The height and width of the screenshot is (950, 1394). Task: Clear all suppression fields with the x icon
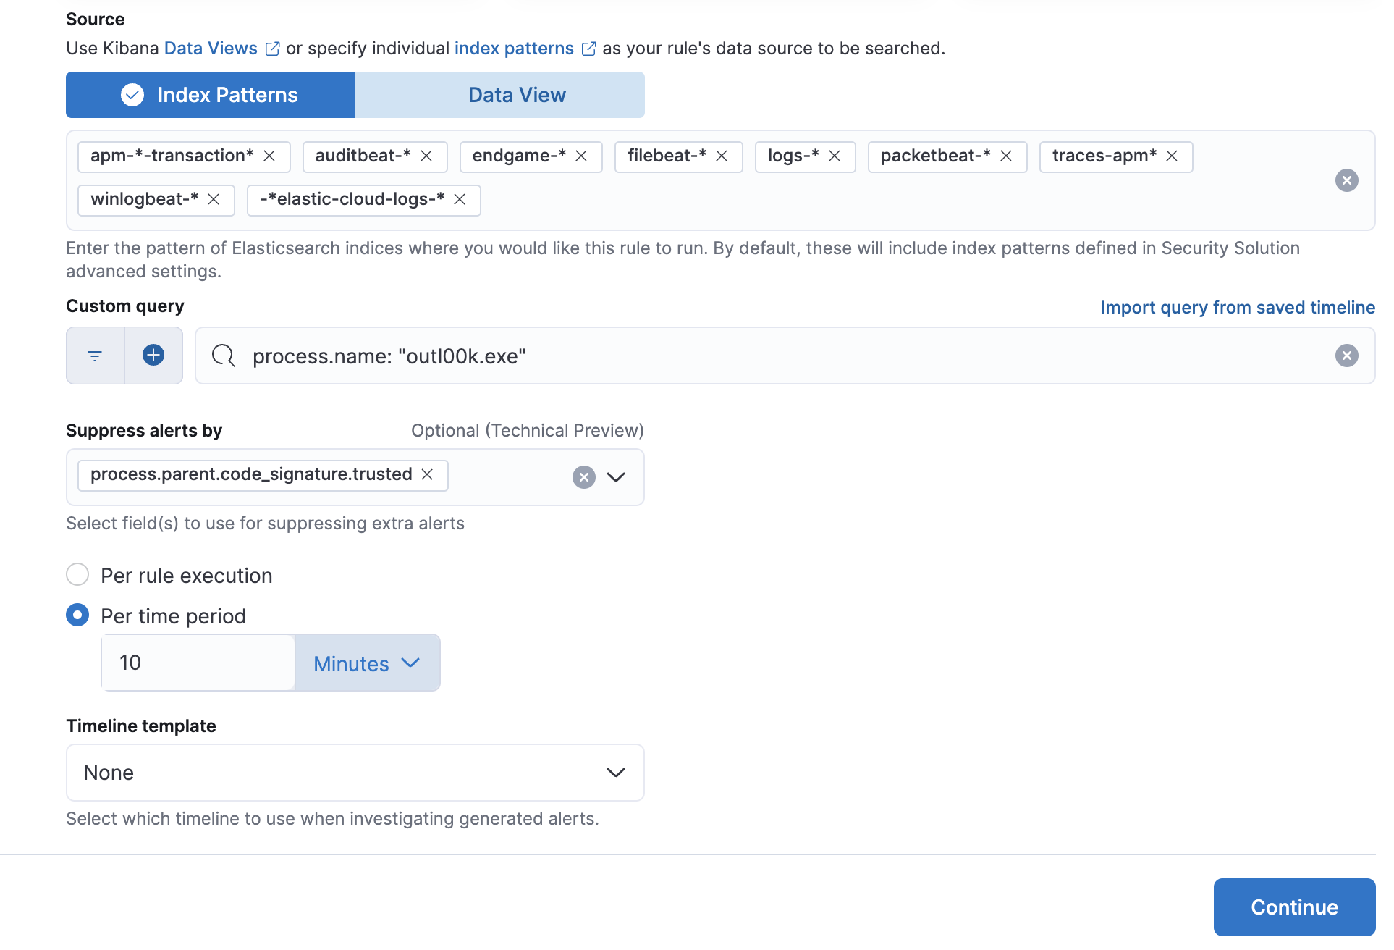583,476
